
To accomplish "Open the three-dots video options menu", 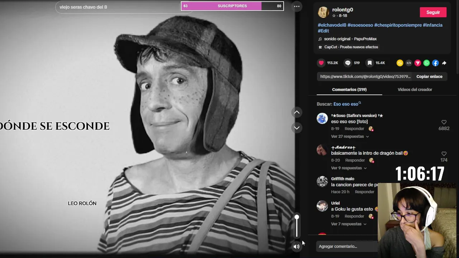I will [297, 6].
